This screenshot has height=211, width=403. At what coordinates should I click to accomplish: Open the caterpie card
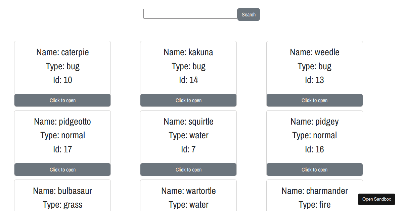pyautogui.click(x=62, y=100)
